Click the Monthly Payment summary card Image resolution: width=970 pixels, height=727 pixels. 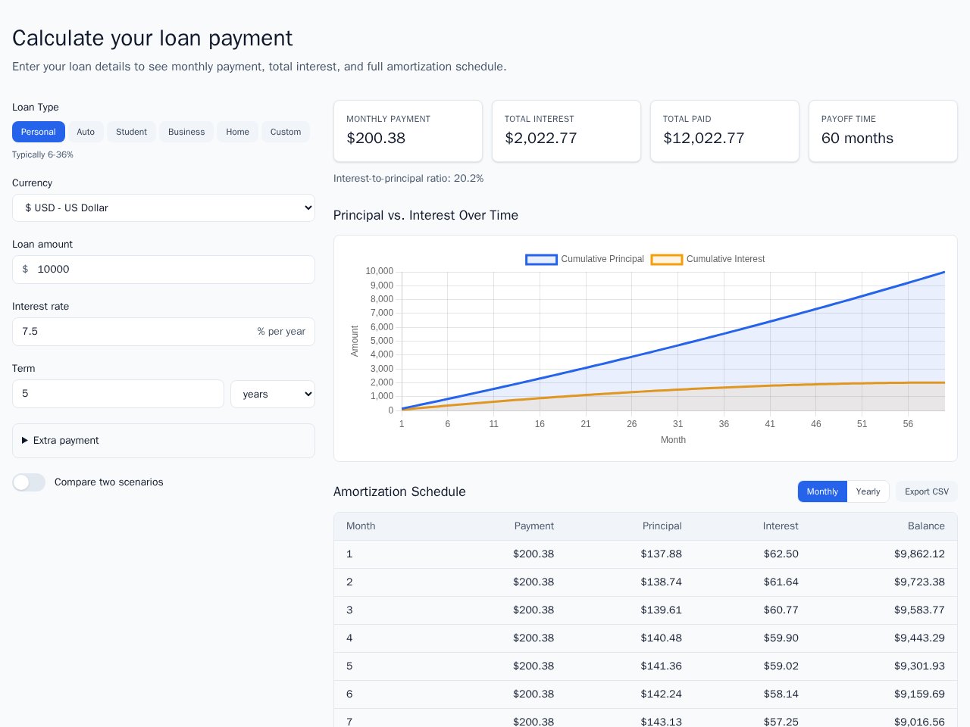coord(408,131)
